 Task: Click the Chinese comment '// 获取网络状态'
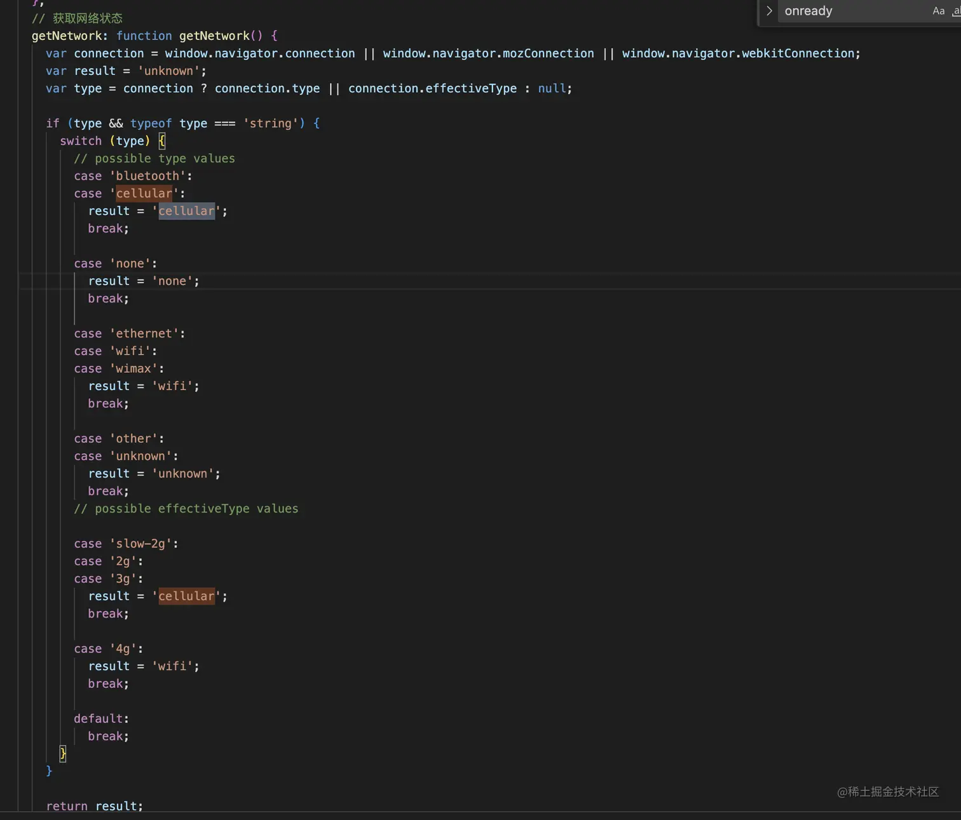[x=78, y=18]
